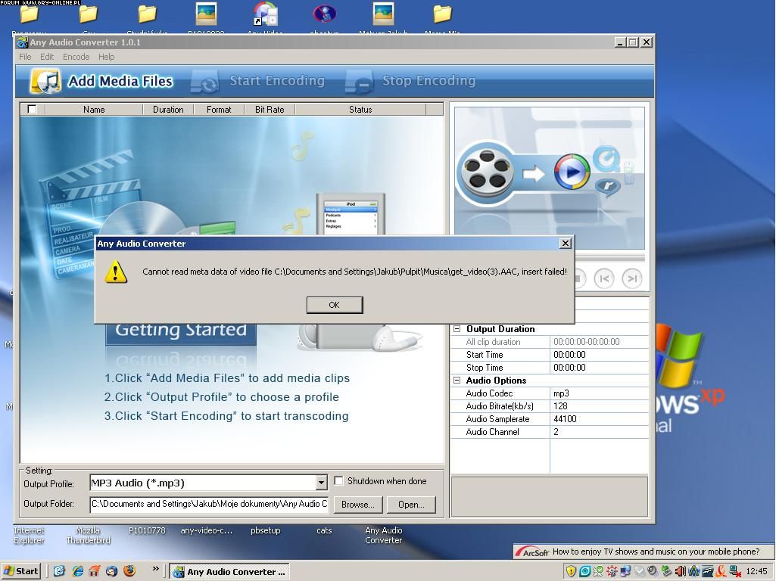The width and height of the screenshot is (776, 581).
Task: Click the Browse... button for output folder
Action: [x=358, y=505]
